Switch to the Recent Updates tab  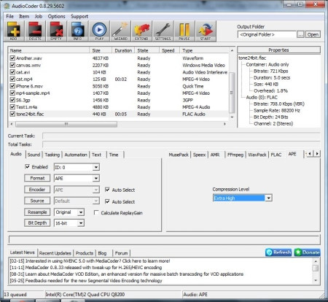55,253
